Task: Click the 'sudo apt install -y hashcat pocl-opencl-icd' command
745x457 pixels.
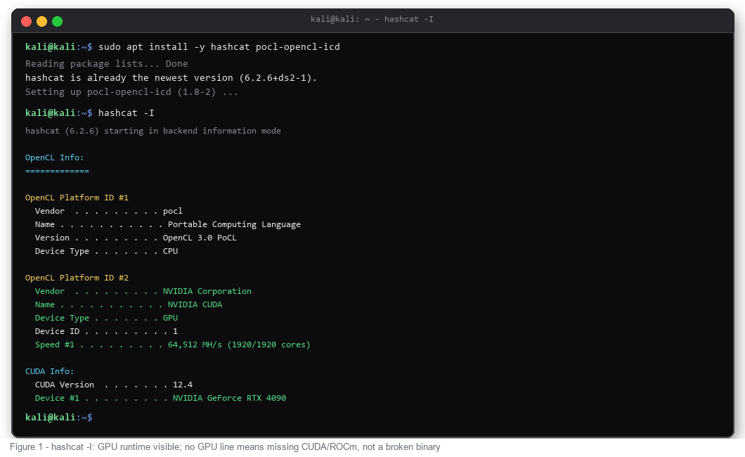Action: [219, 46]
